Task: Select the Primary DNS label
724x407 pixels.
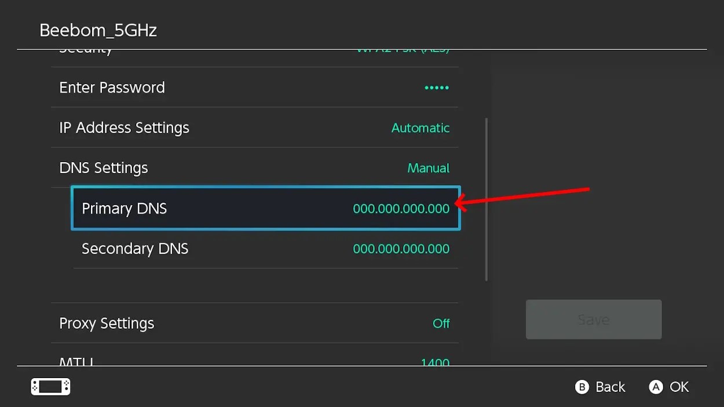Action: tap(124, 208)
